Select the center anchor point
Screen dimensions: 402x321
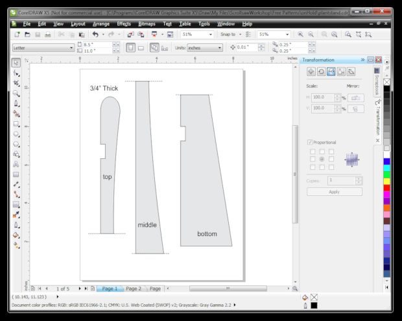pos(322,160)
